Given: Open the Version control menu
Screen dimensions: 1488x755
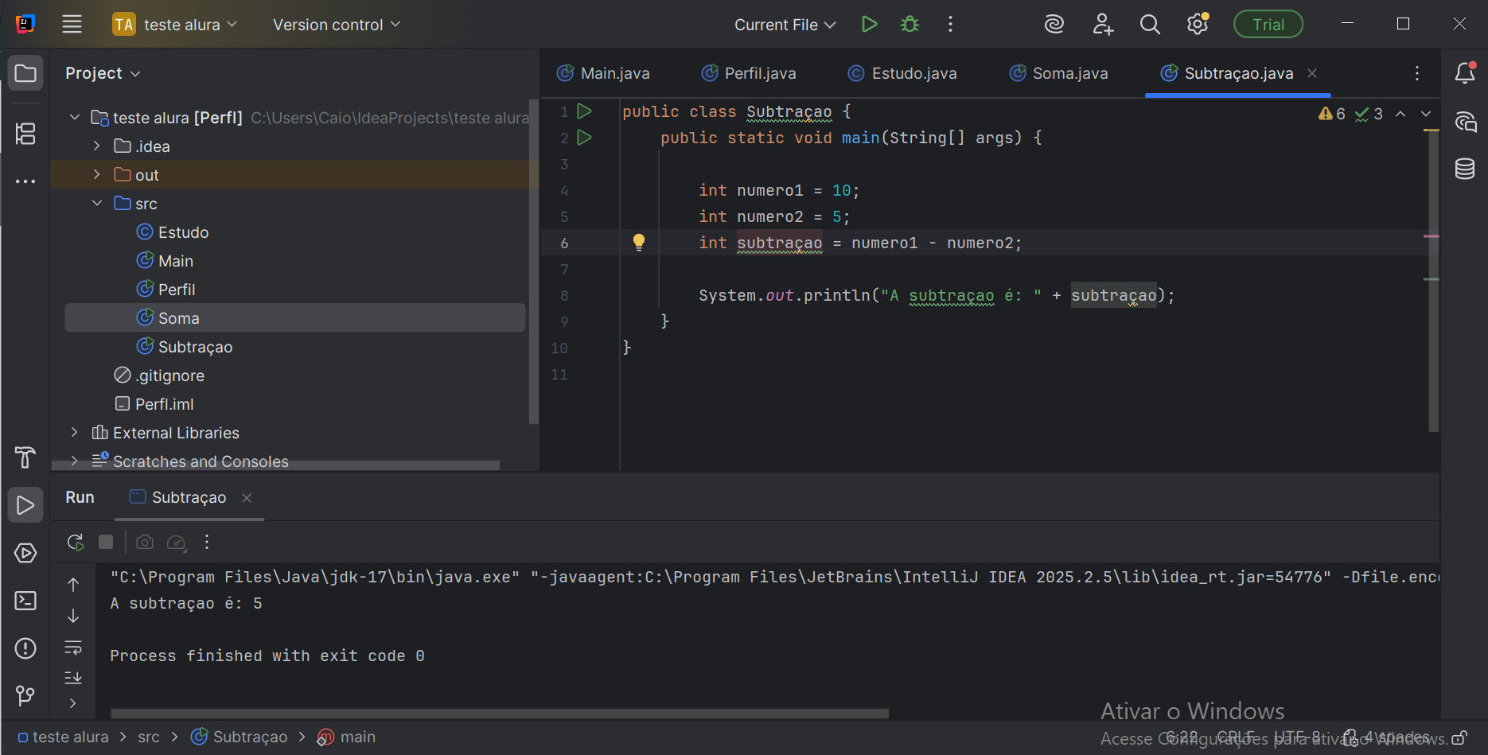Looking at the screenshot, I should [337, 25].
